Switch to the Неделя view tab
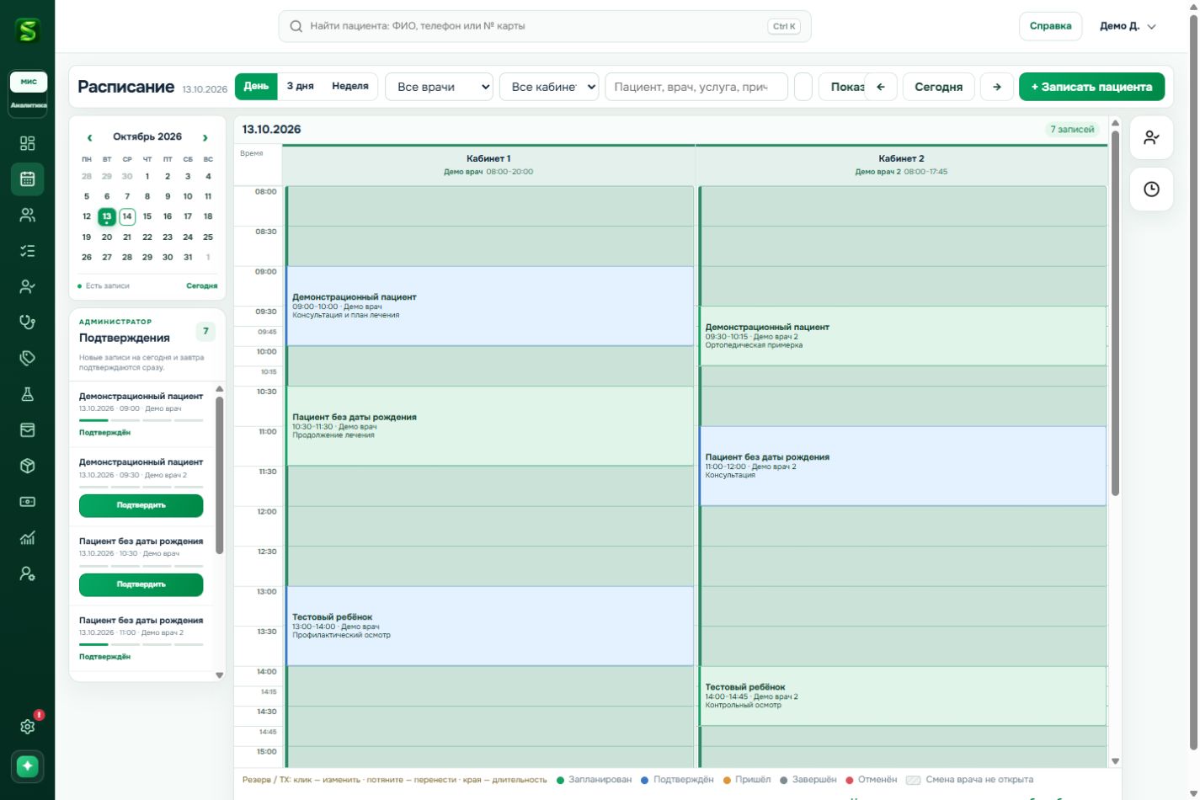Image resolution: width=1200 pixels, height=800 pixels. click(350, 86)
